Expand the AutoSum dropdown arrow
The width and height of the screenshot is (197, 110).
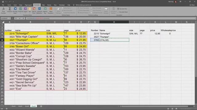pos(10,13)
